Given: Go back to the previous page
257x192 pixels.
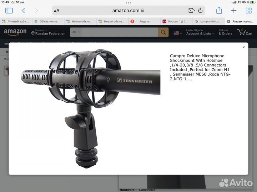Looking at the screenshot, I should click(23, 11).
